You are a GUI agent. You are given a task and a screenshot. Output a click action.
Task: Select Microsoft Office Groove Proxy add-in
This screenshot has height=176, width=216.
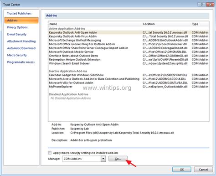tap(129, 44)
